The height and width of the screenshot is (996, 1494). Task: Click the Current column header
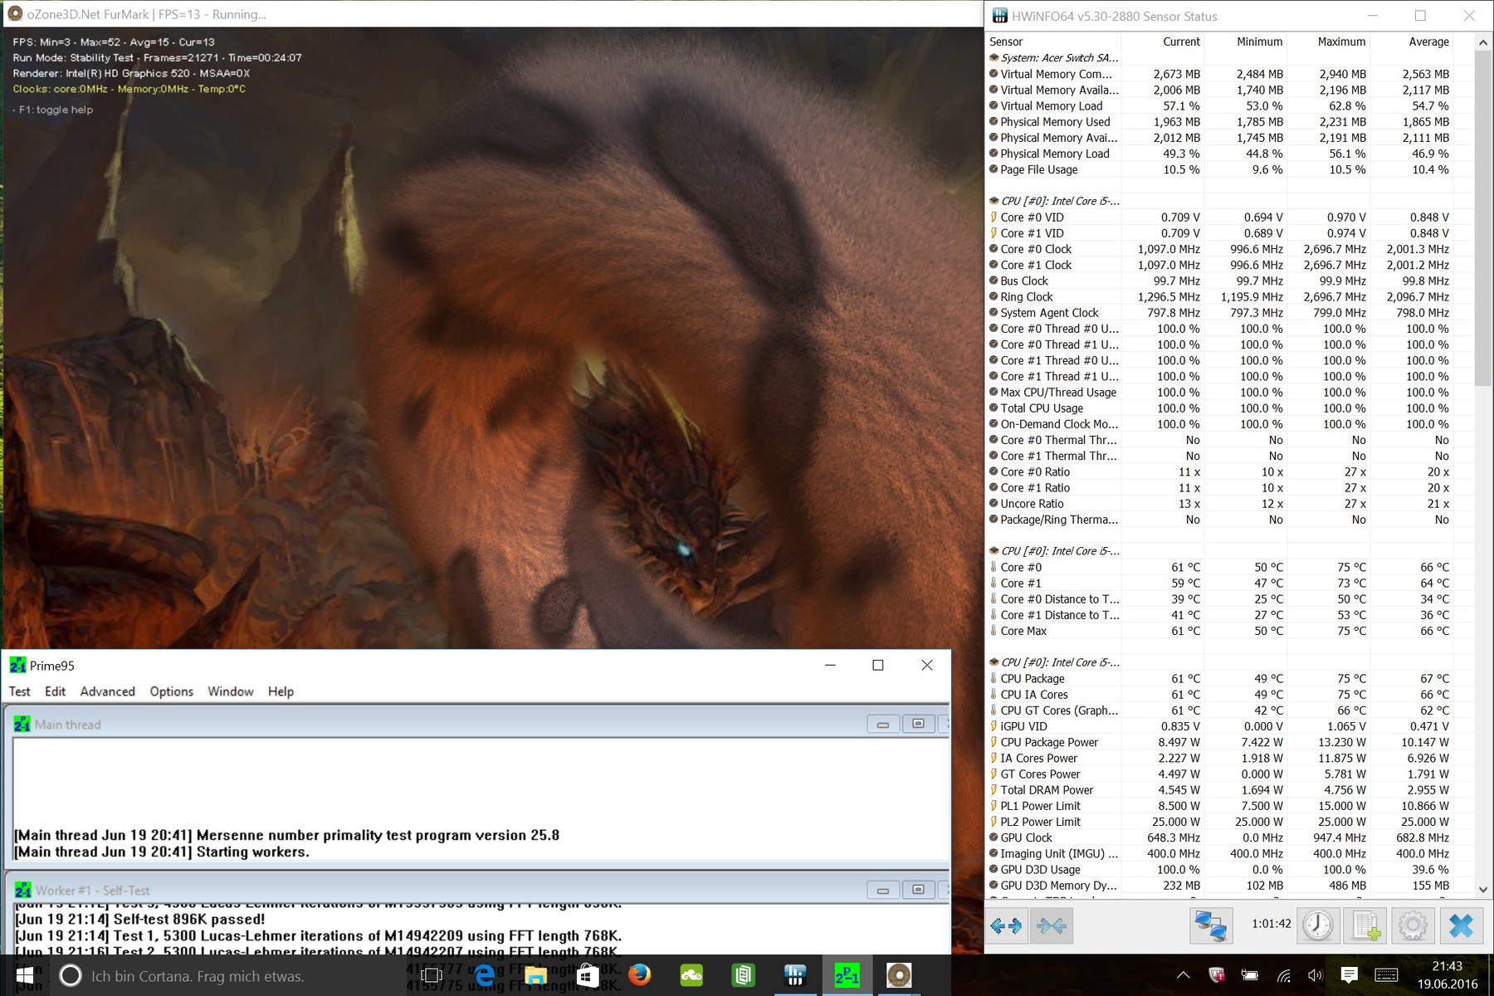click(x=1162, y=41)
